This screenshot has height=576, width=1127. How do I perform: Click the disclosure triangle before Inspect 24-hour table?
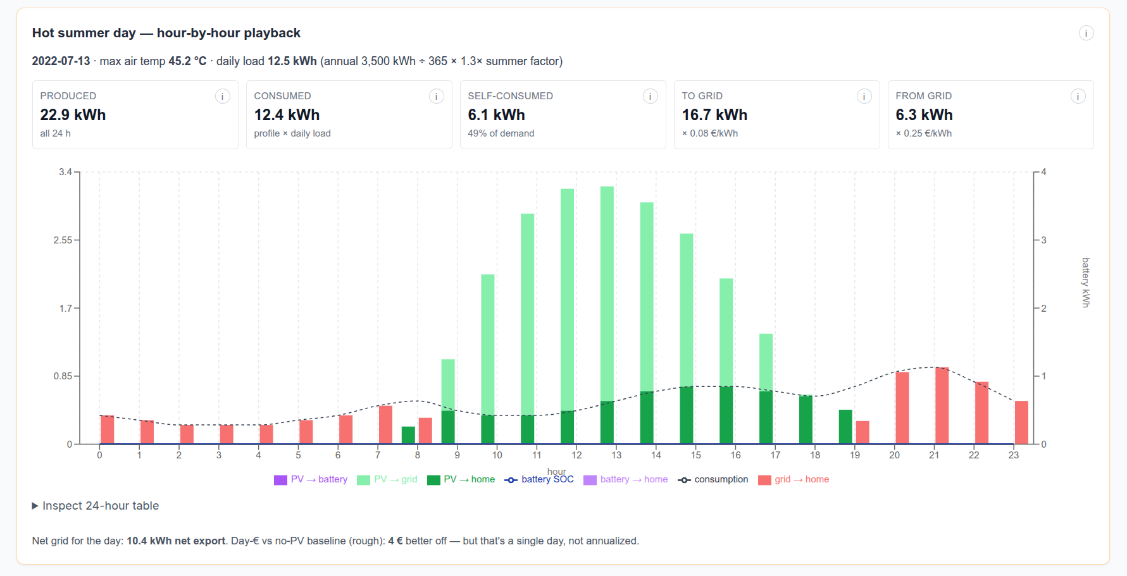[x=35, y=506]
